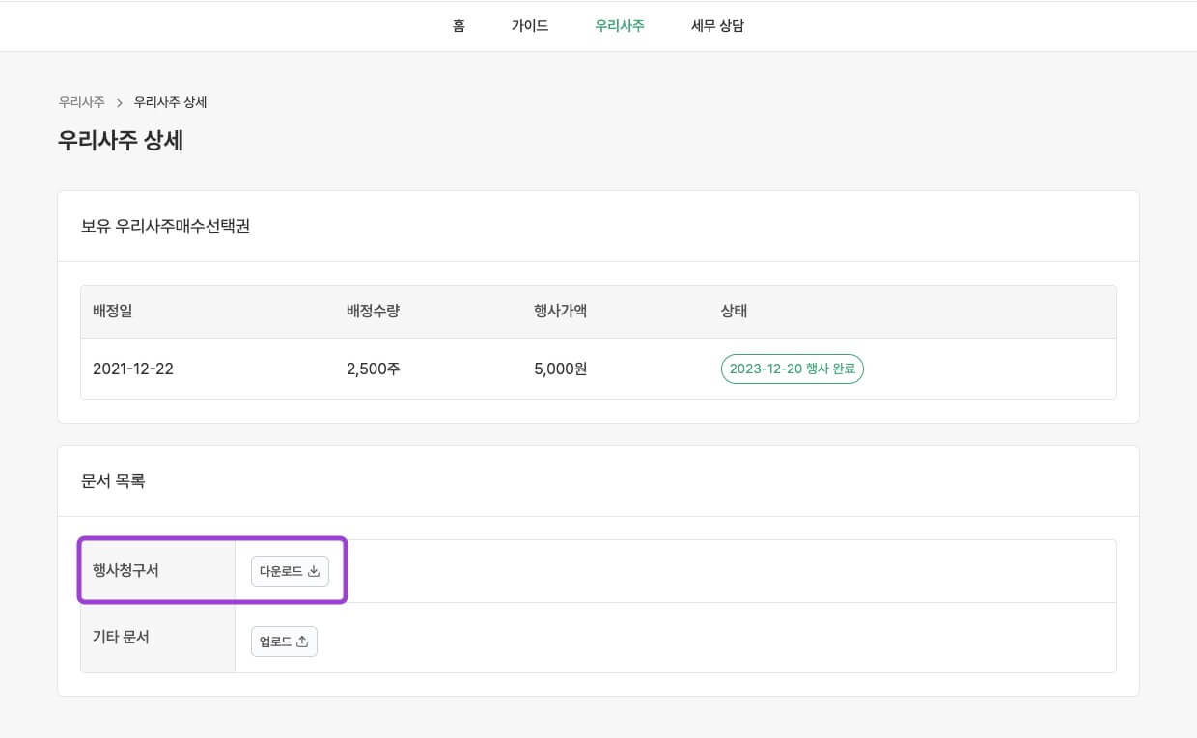Click the 문서 목록 section heading
The height and width of the screenshot is (738, 1197).
coord(113,480)
